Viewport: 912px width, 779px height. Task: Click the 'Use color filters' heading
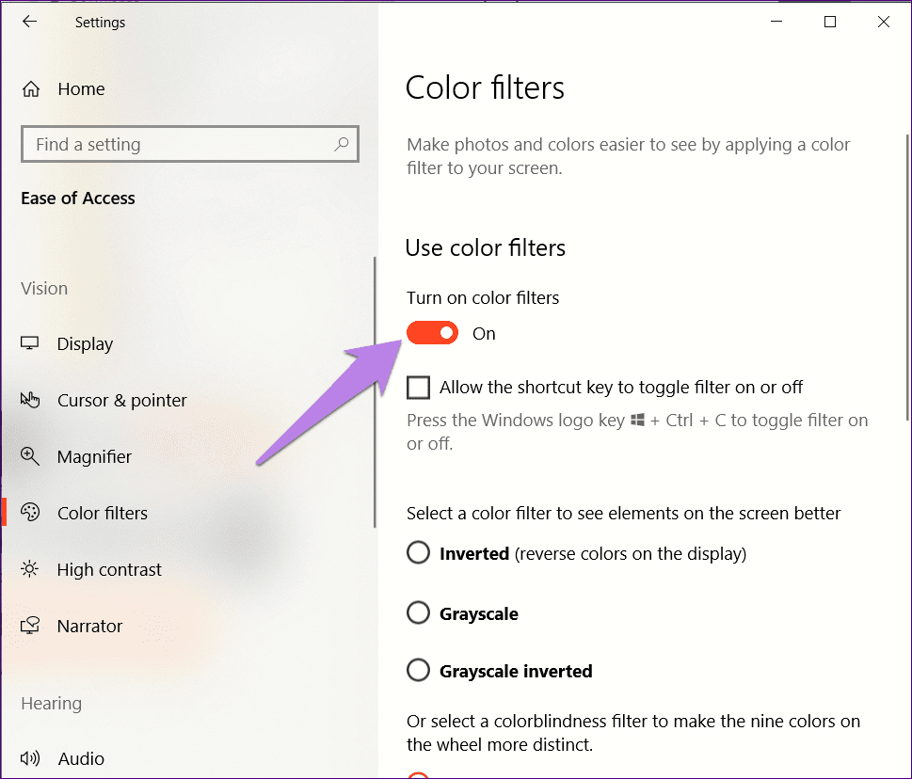[485, 247]
